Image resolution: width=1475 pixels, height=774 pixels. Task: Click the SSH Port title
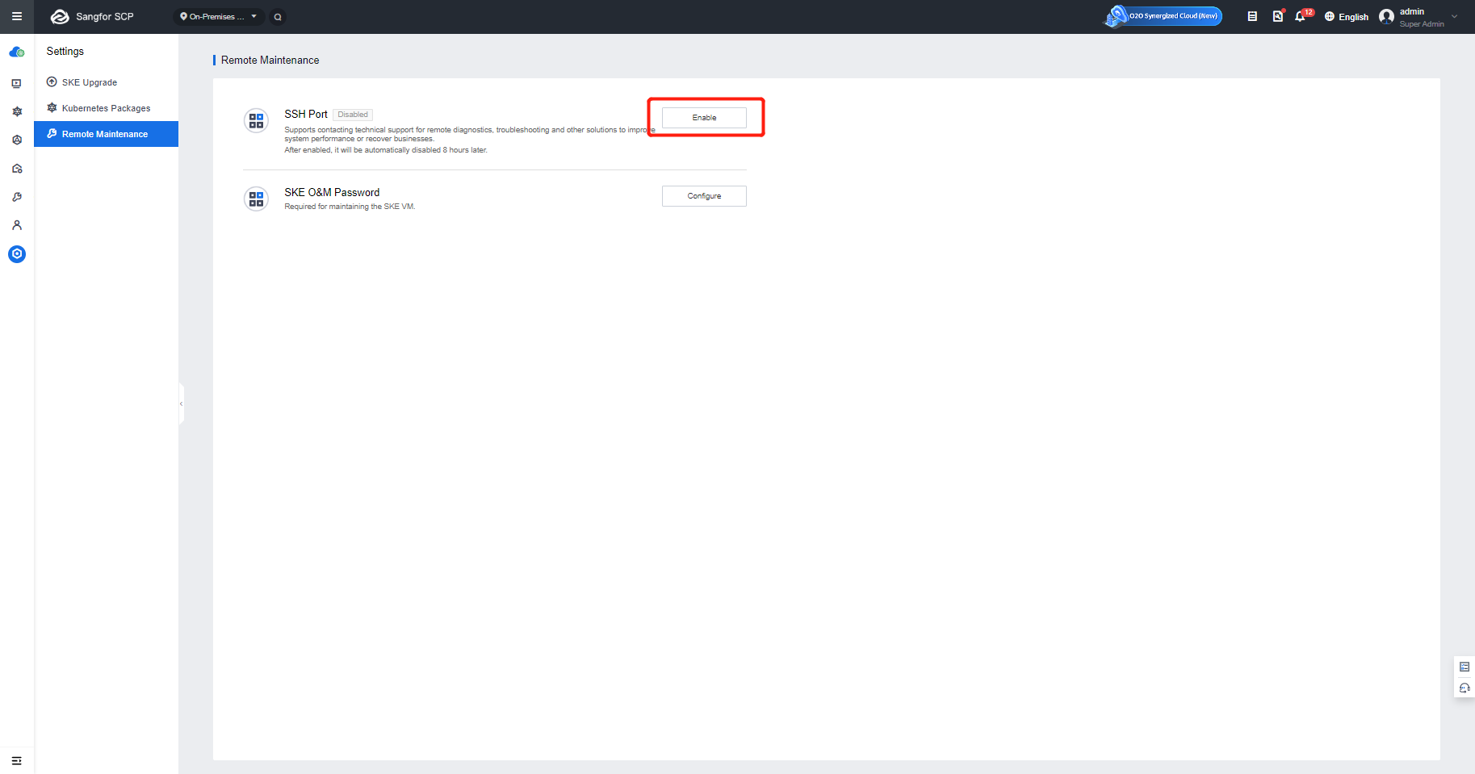pos(306,114)
